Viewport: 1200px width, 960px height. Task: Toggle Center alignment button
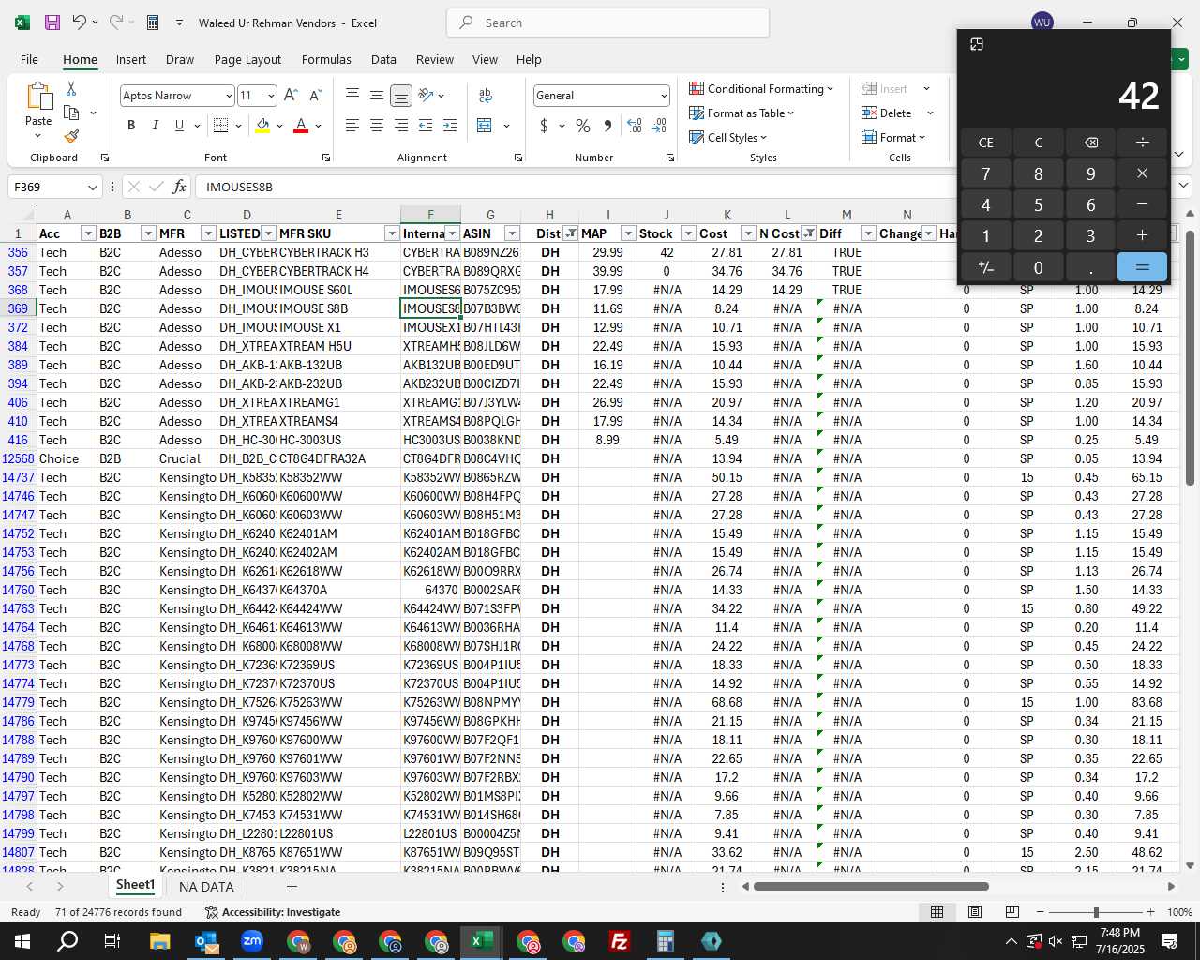click(x=377, y=125)
